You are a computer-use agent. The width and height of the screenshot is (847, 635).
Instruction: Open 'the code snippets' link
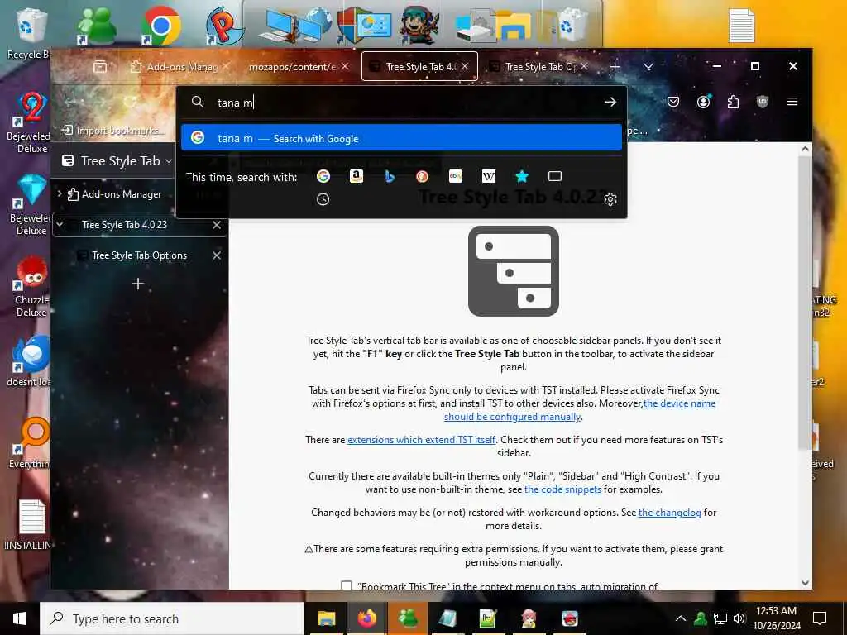tap(562, 489)
